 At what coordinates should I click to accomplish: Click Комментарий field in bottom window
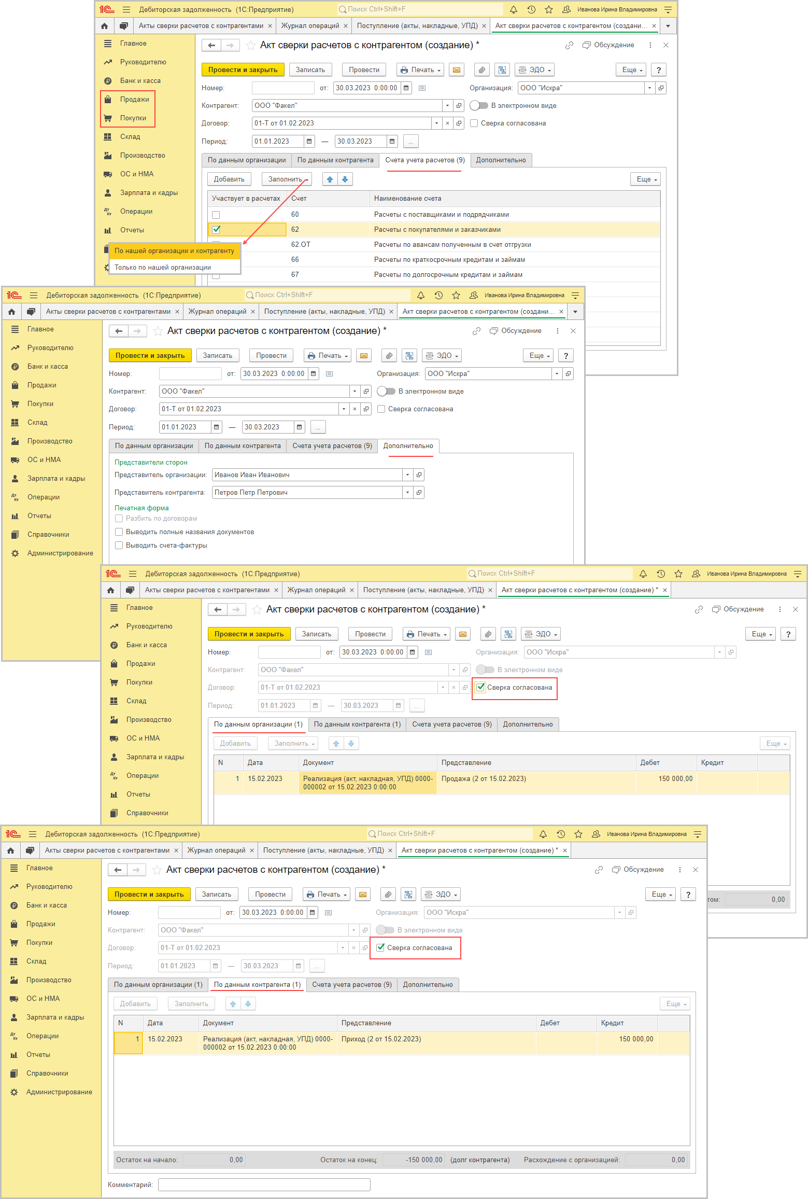(x=264, y=1185)
